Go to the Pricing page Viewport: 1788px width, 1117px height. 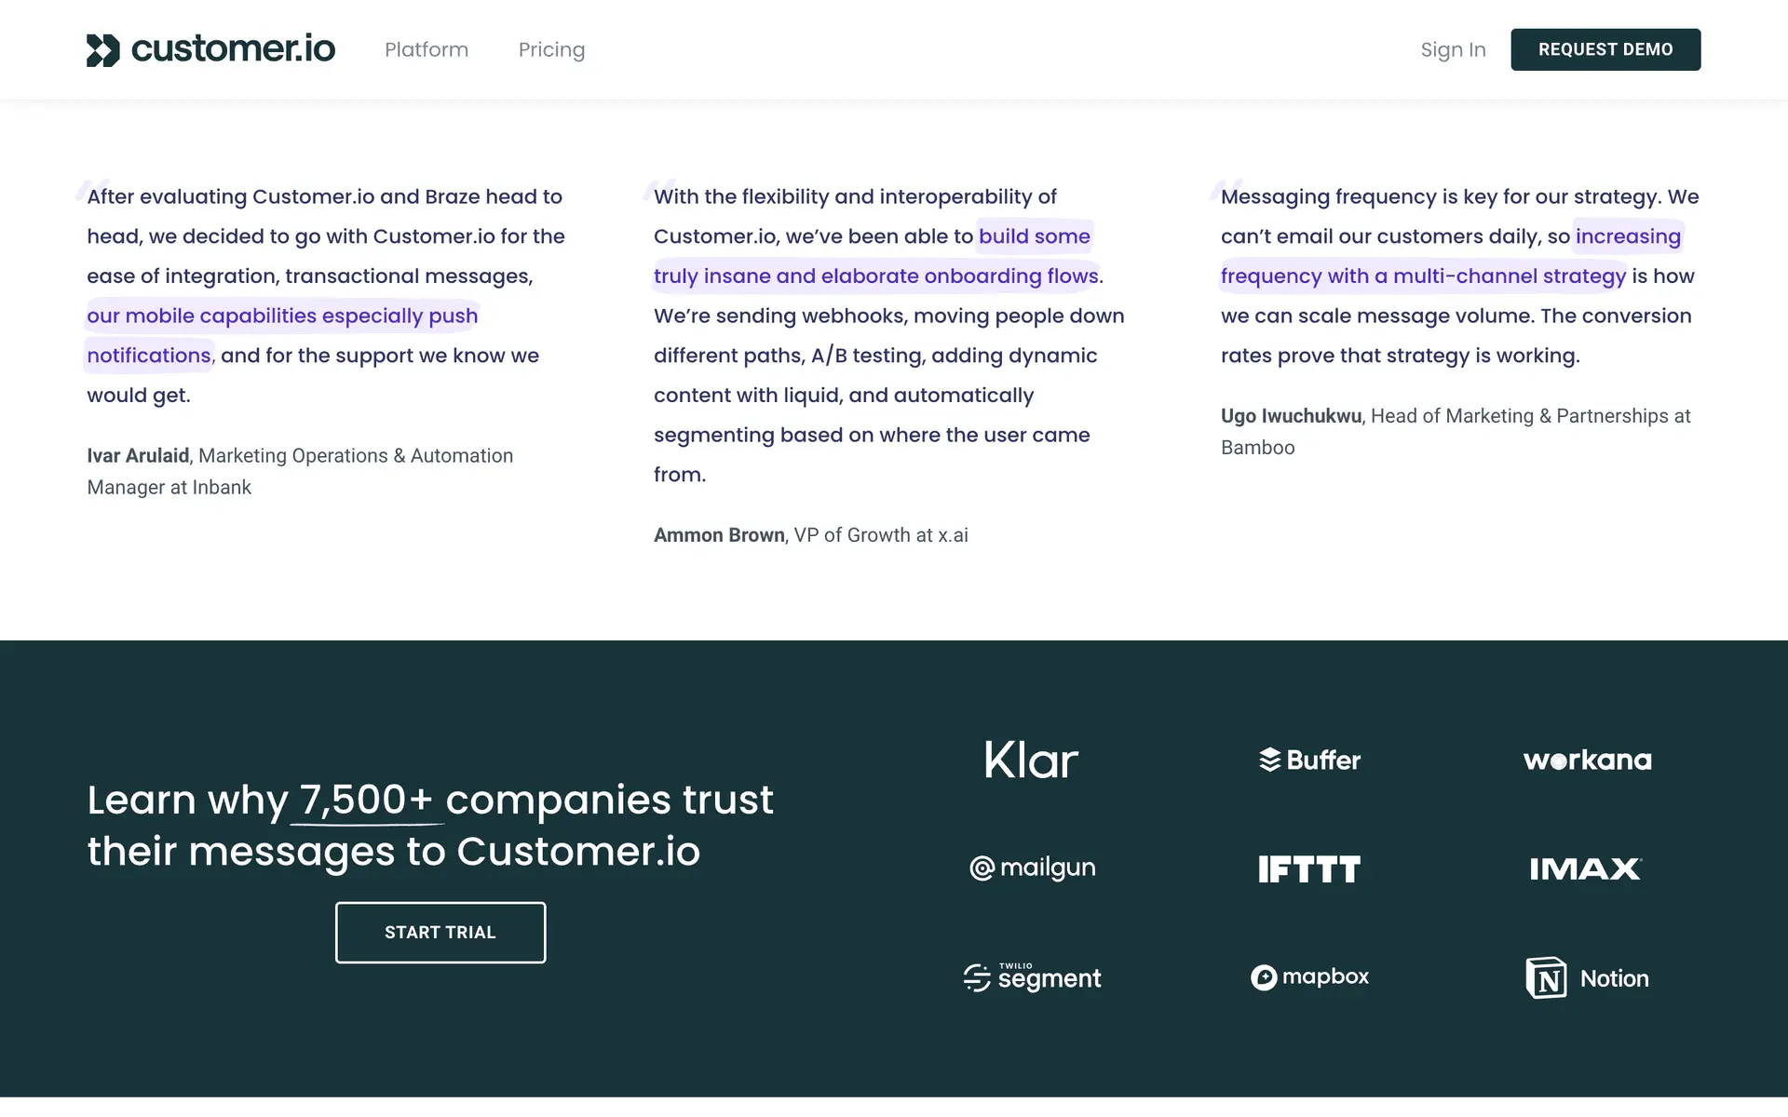click(551, 50)
